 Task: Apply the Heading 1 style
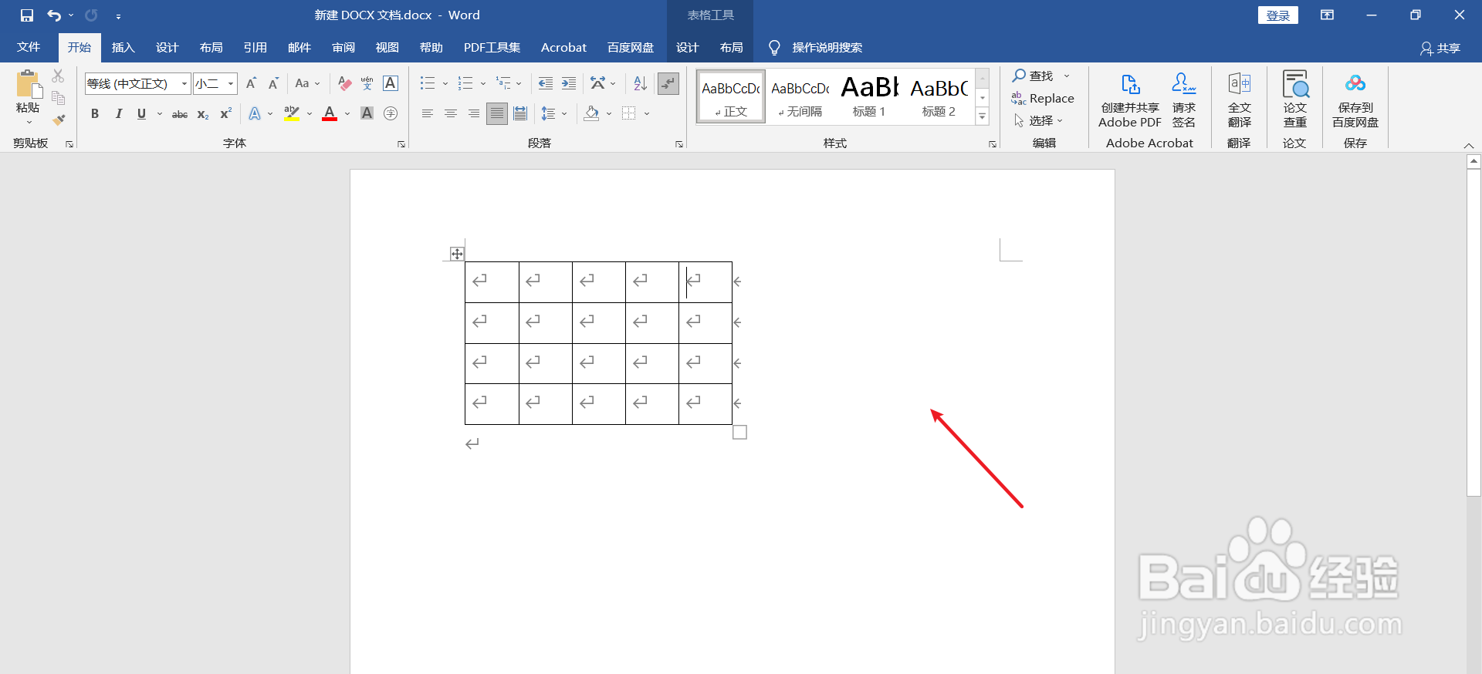pyautogui.click(x=869, y=96)
